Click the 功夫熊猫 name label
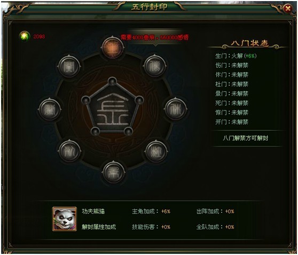The image size is (298, 255). (93, 211)
